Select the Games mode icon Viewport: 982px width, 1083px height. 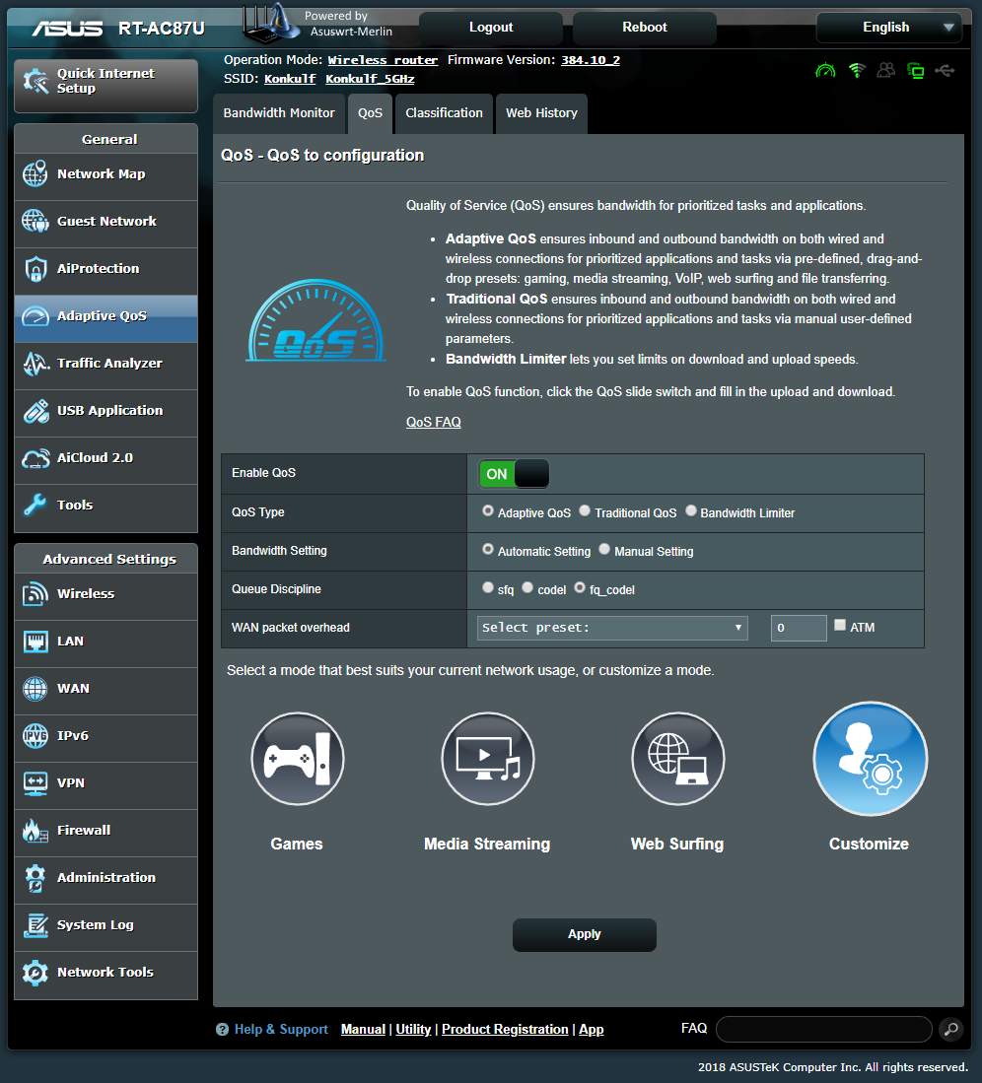point(297,759)
